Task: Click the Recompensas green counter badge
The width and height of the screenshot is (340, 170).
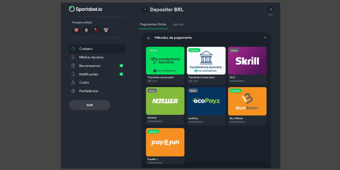Action: tap(121, 66)
